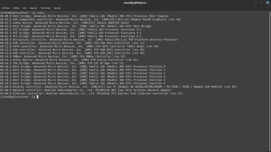Click the terminal vertical scrollbar

click(270, 79)
